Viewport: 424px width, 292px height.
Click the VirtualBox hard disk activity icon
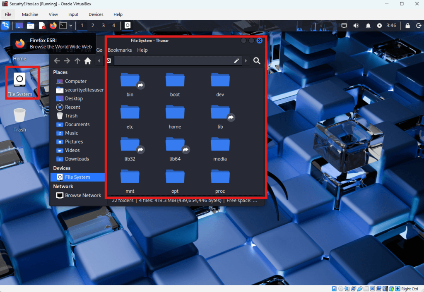[x=334, y=288]
